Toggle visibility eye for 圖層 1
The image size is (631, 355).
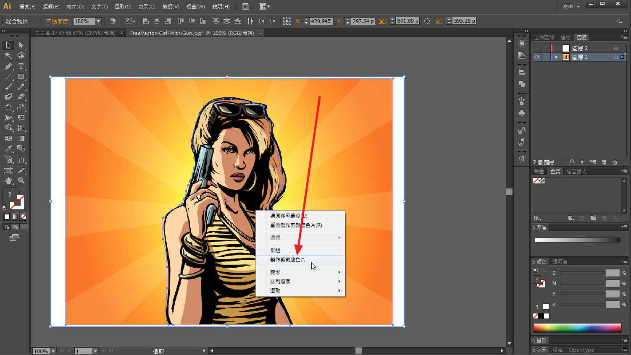pyautogui.click(x=537, y=57)
